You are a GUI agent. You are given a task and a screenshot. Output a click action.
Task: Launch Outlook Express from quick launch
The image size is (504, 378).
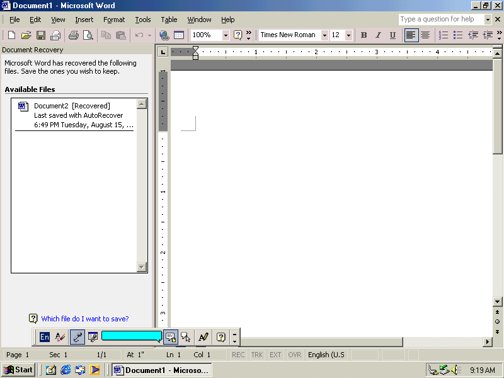80,370
